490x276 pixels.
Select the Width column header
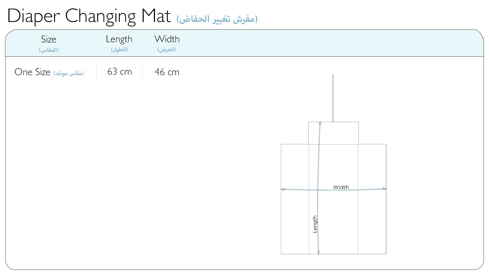point(167,39)
